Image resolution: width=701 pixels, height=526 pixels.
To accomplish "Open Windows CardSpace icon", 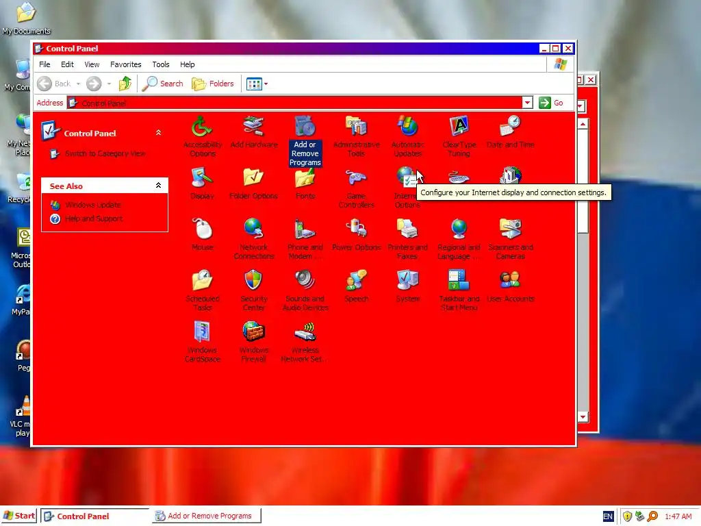I will 202,332.
